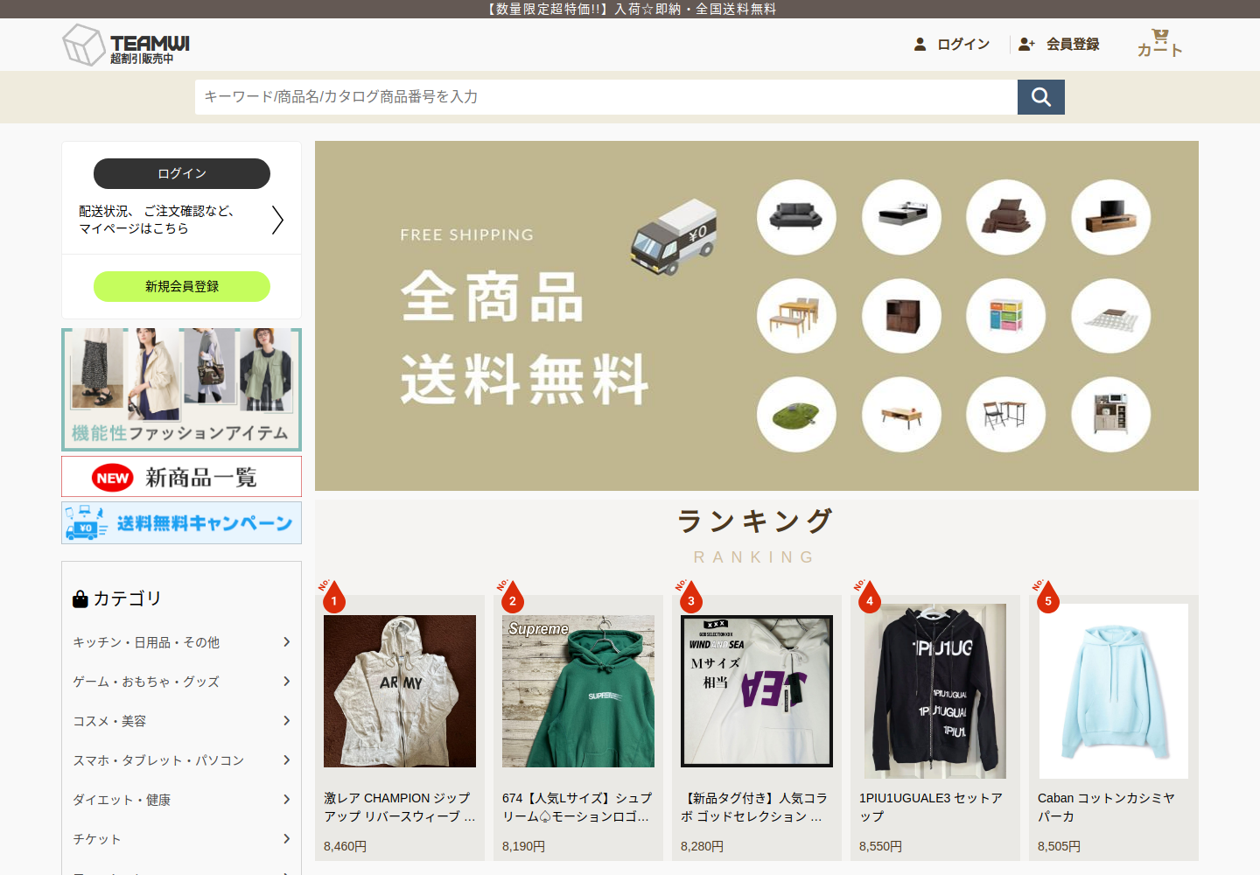Open rank 3 WIND AND SEA hoodie image

[x=757, y=691]
